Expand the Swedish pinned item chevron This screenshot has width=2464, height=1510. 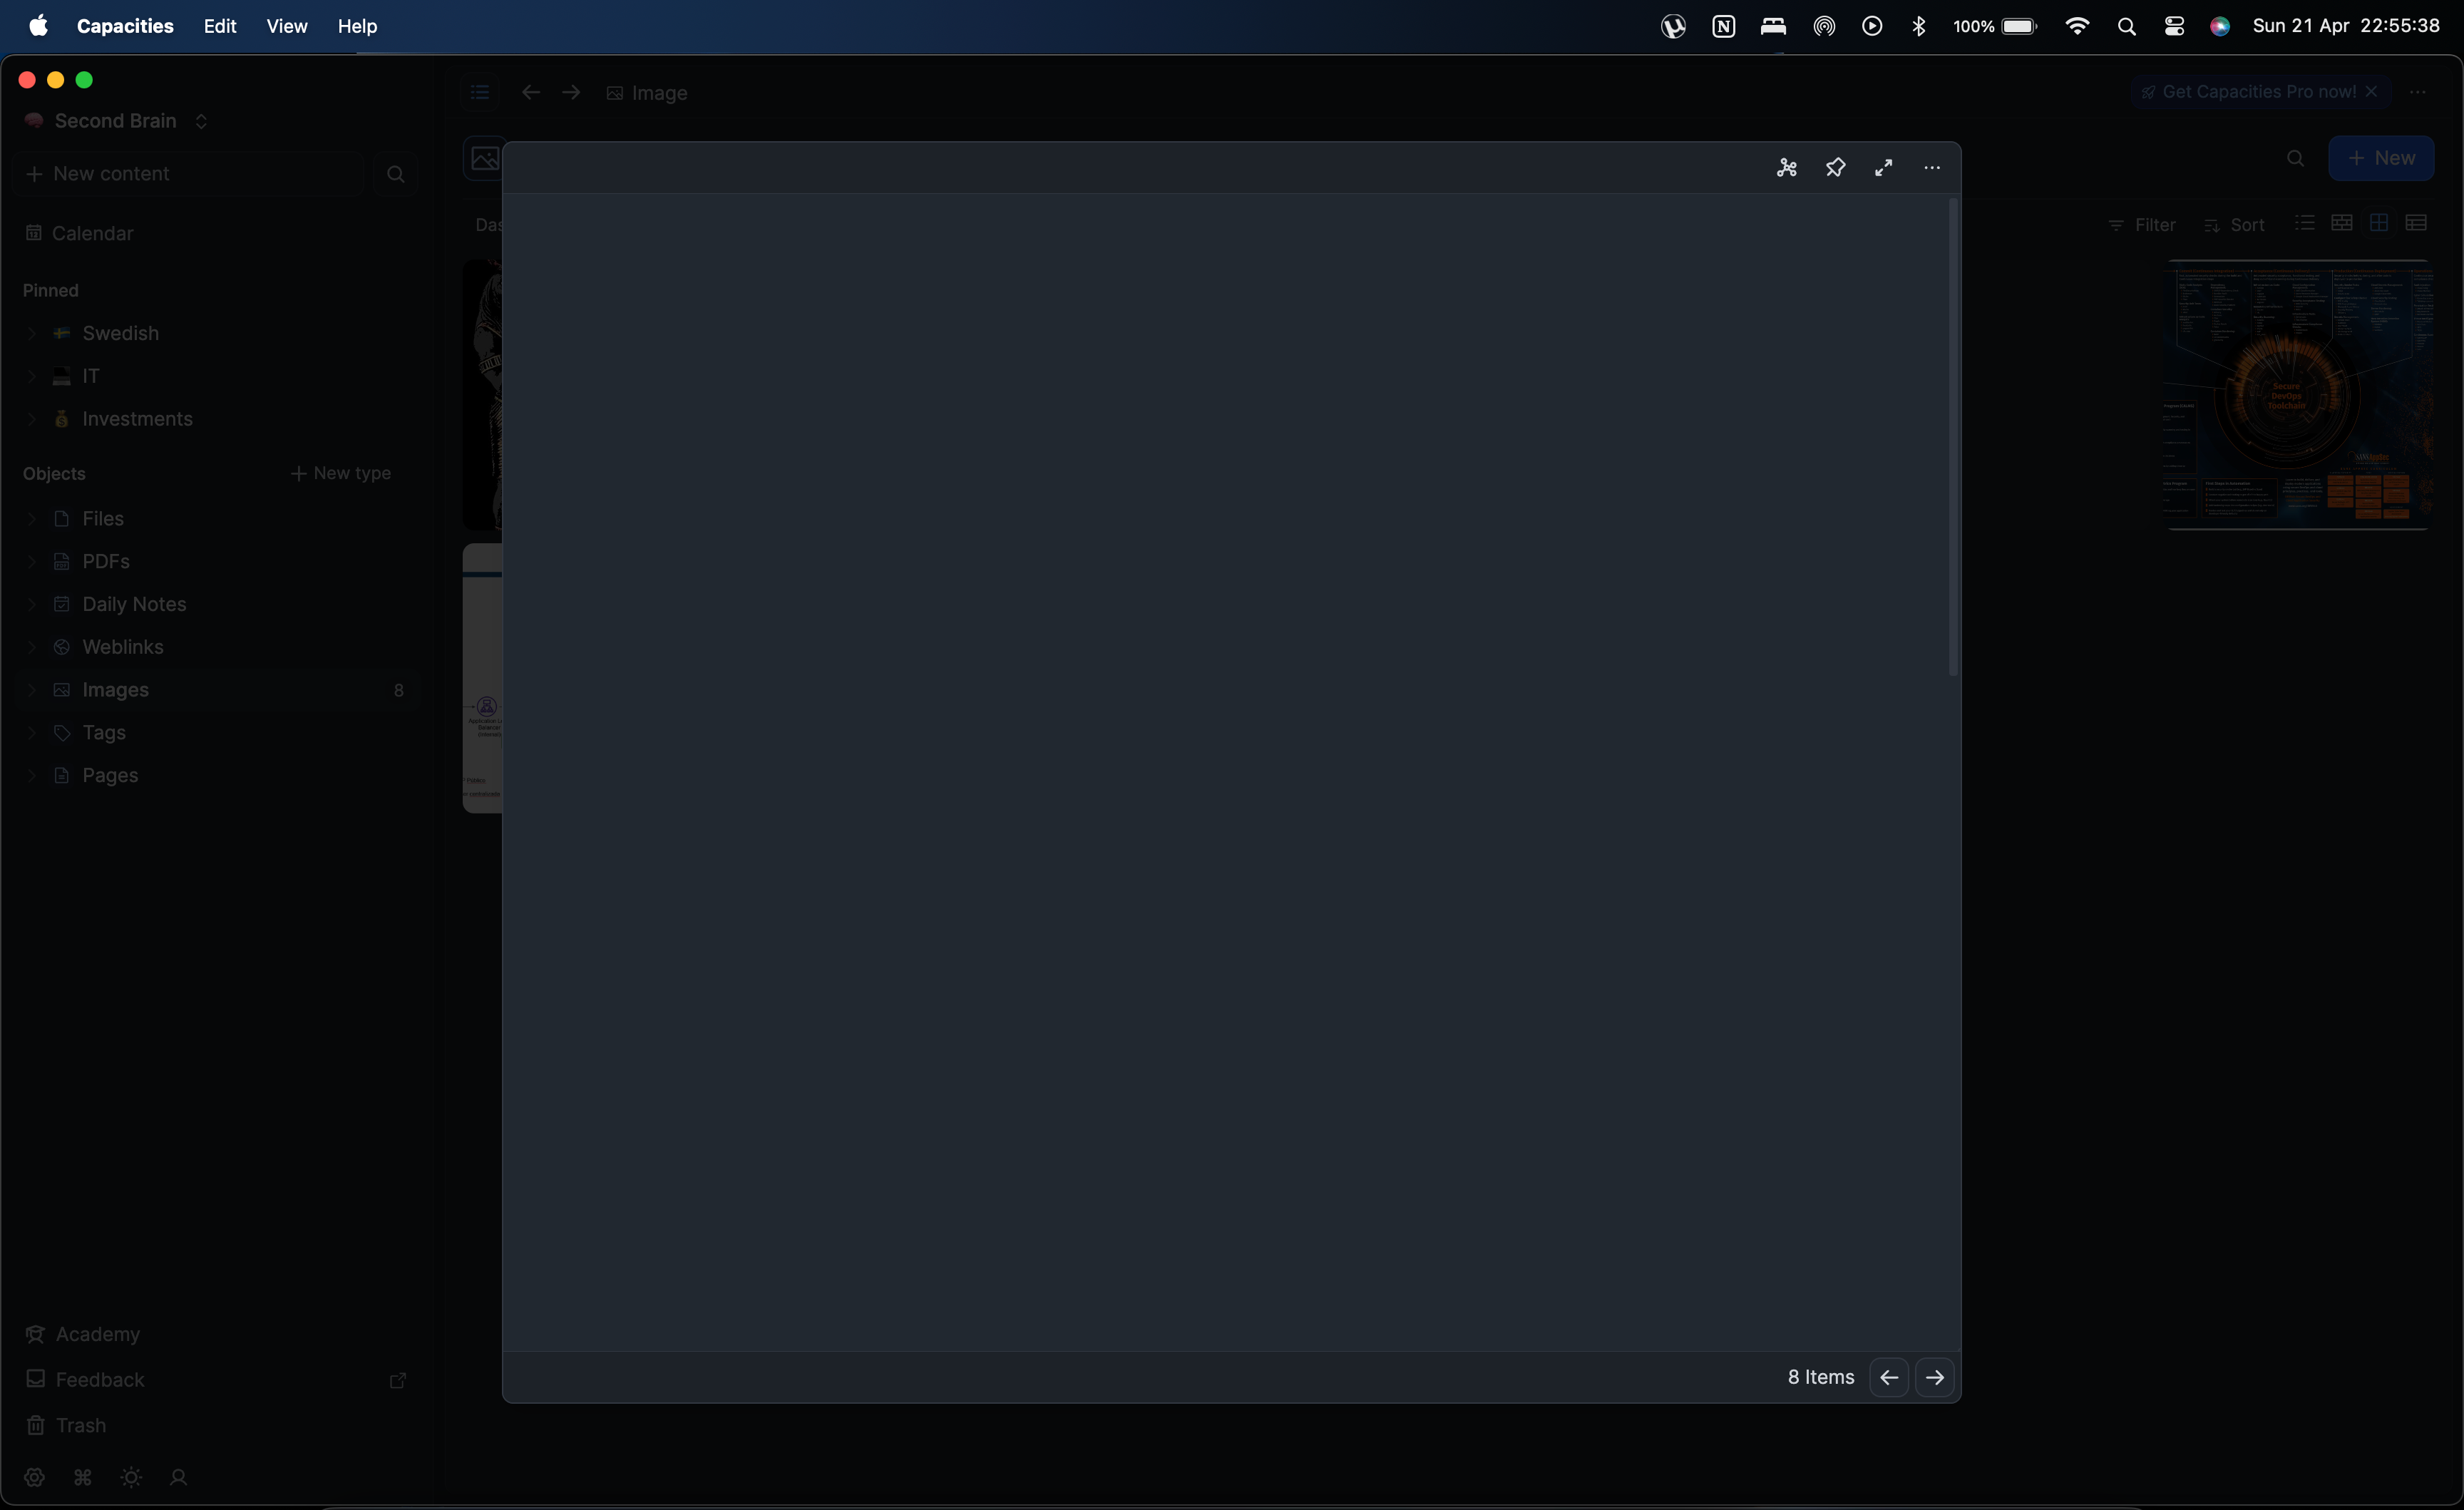point(31,334)
